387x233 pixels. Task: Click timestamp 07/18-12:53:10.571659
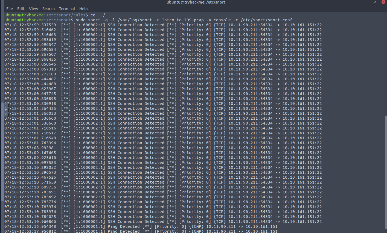30,182
